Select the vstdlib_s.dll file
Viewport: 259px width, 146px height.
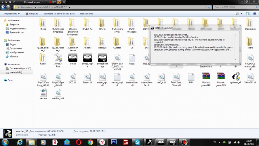click(58, 94)
